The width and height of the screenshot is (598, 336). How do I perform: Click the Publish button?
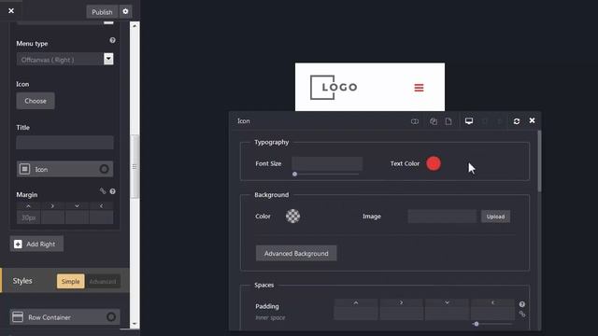pos(102,12)
